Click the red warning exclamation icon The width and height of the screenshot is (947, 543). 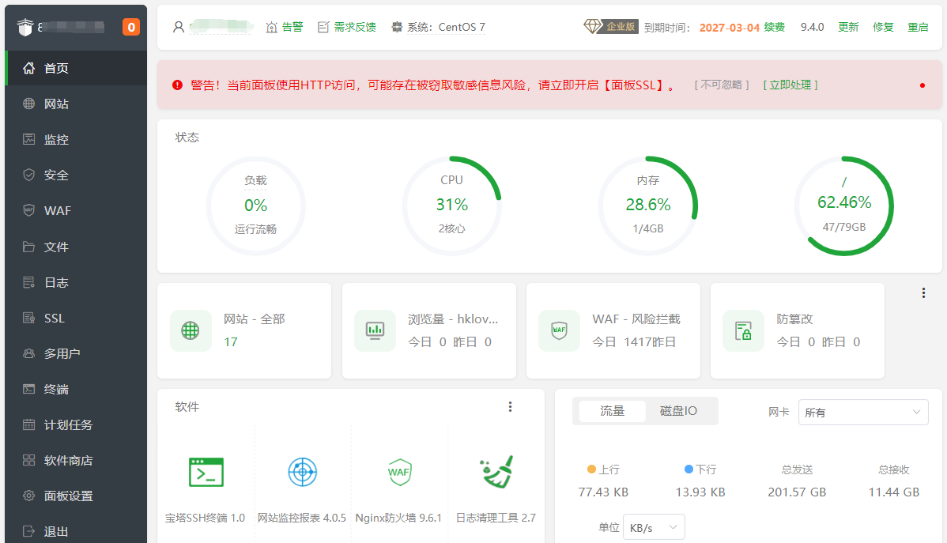[x=177, y=85]
